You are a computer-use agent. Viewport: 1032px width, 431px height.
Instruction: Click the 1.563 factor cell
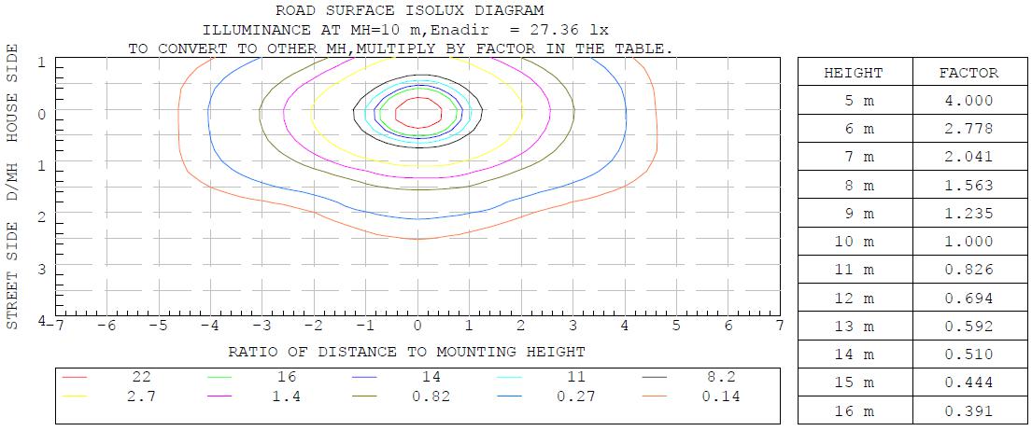tap(968, 186)
